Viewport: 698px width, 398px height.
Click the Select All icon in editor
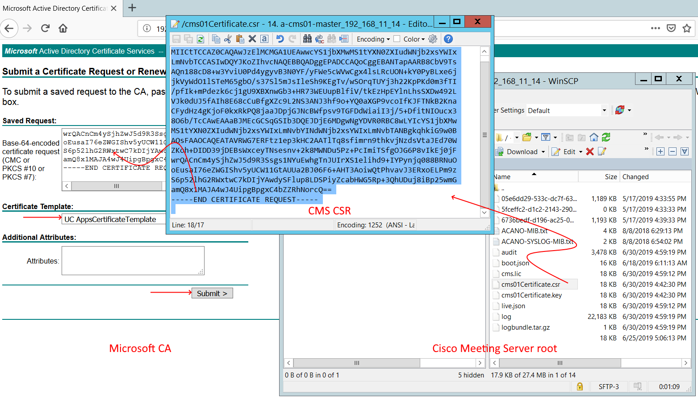click(x=264, y=39)
